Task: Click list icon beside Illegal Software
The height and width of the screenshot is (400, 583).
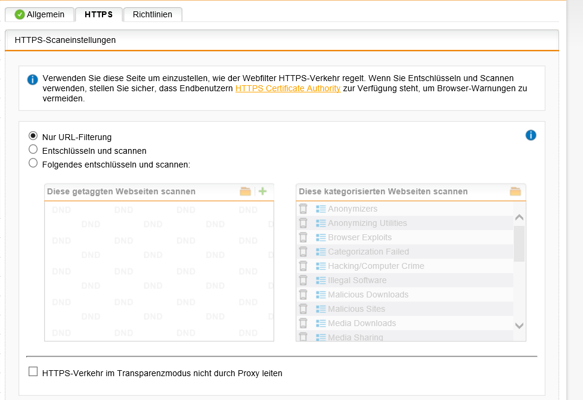Action: point(321,280)
